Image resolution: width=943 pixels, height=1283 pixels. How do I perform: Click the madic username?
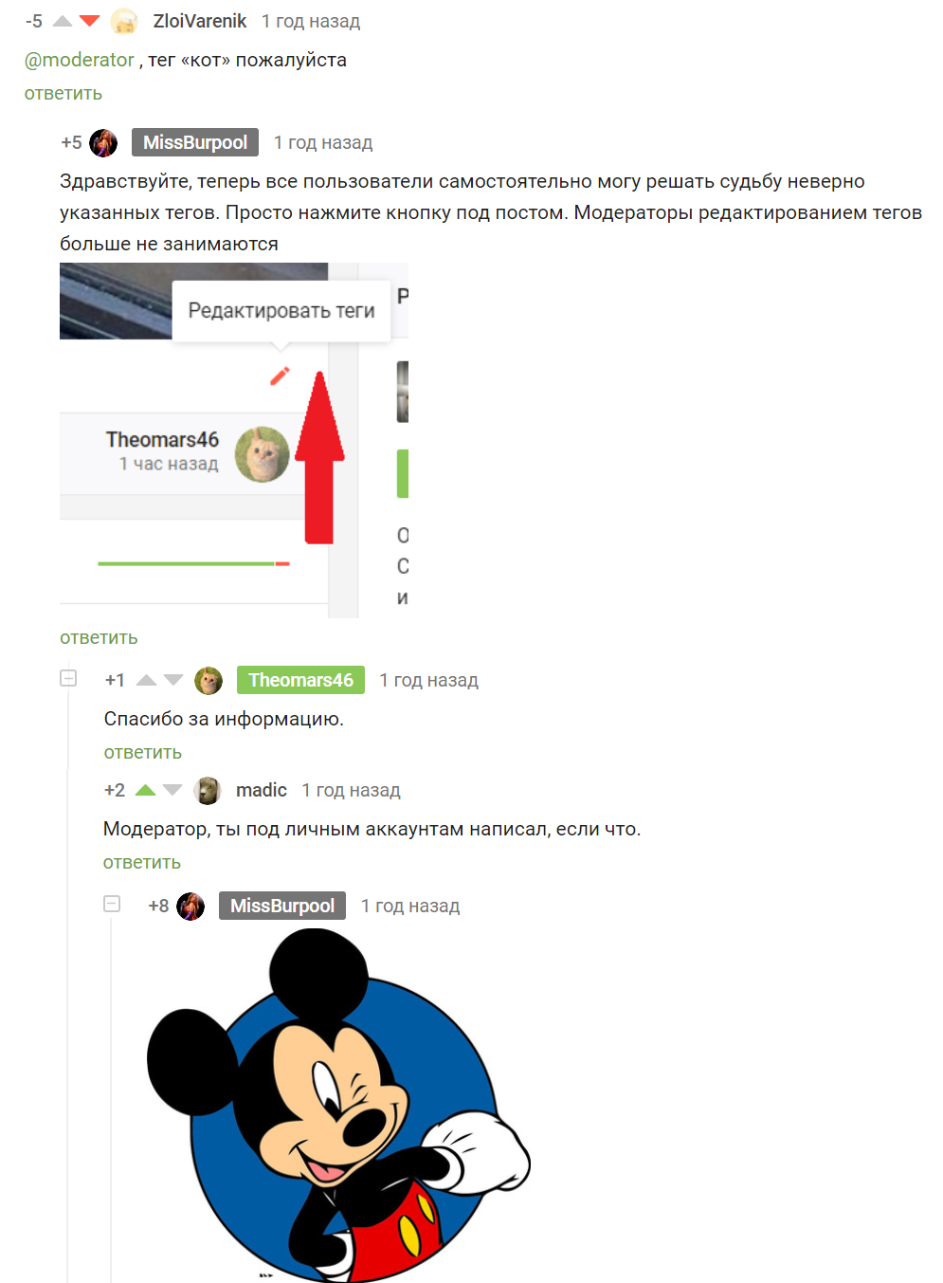262,790
